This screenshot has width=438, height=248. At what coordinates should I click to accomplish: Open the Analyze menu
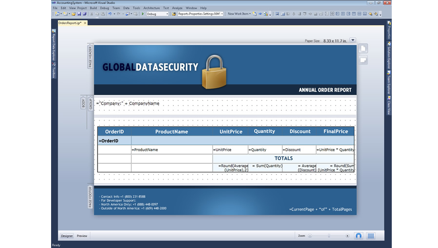click(177, 8)
